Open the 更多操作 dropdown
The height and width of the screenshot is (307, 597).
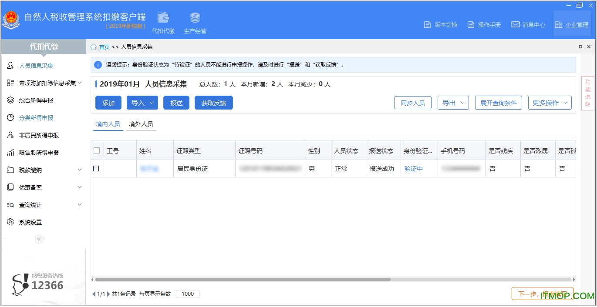coord(550,103)
